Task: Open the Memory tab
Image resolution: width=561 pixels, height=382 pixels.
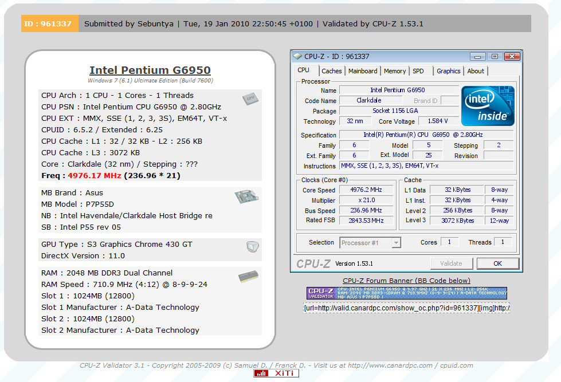Action: click(395, 71)
